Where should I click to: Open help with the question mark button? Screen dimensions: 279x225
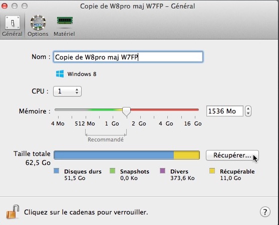tap(265, 212)
